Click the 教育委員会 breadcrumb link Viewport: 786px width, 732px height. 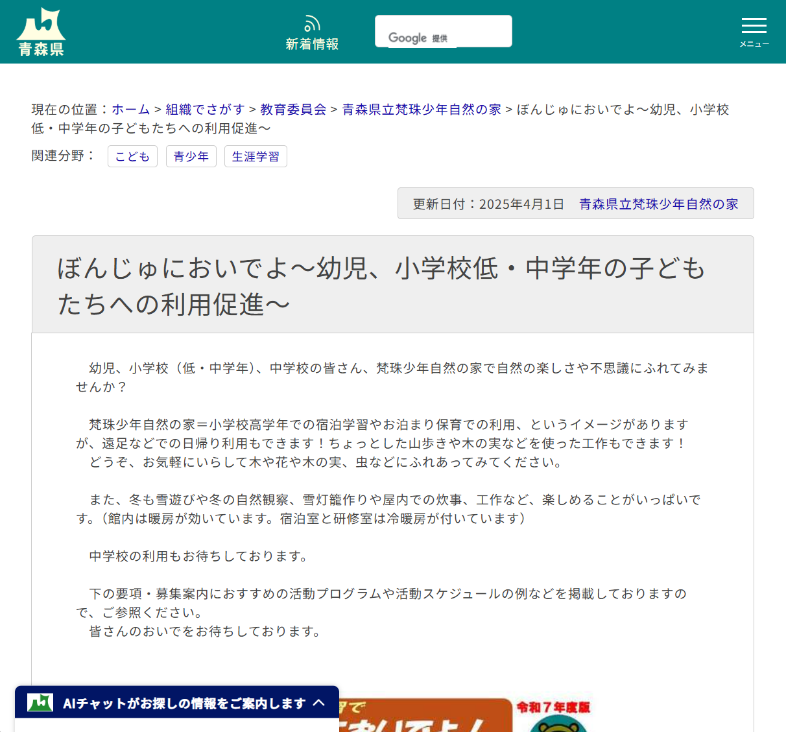coord(292,110)
